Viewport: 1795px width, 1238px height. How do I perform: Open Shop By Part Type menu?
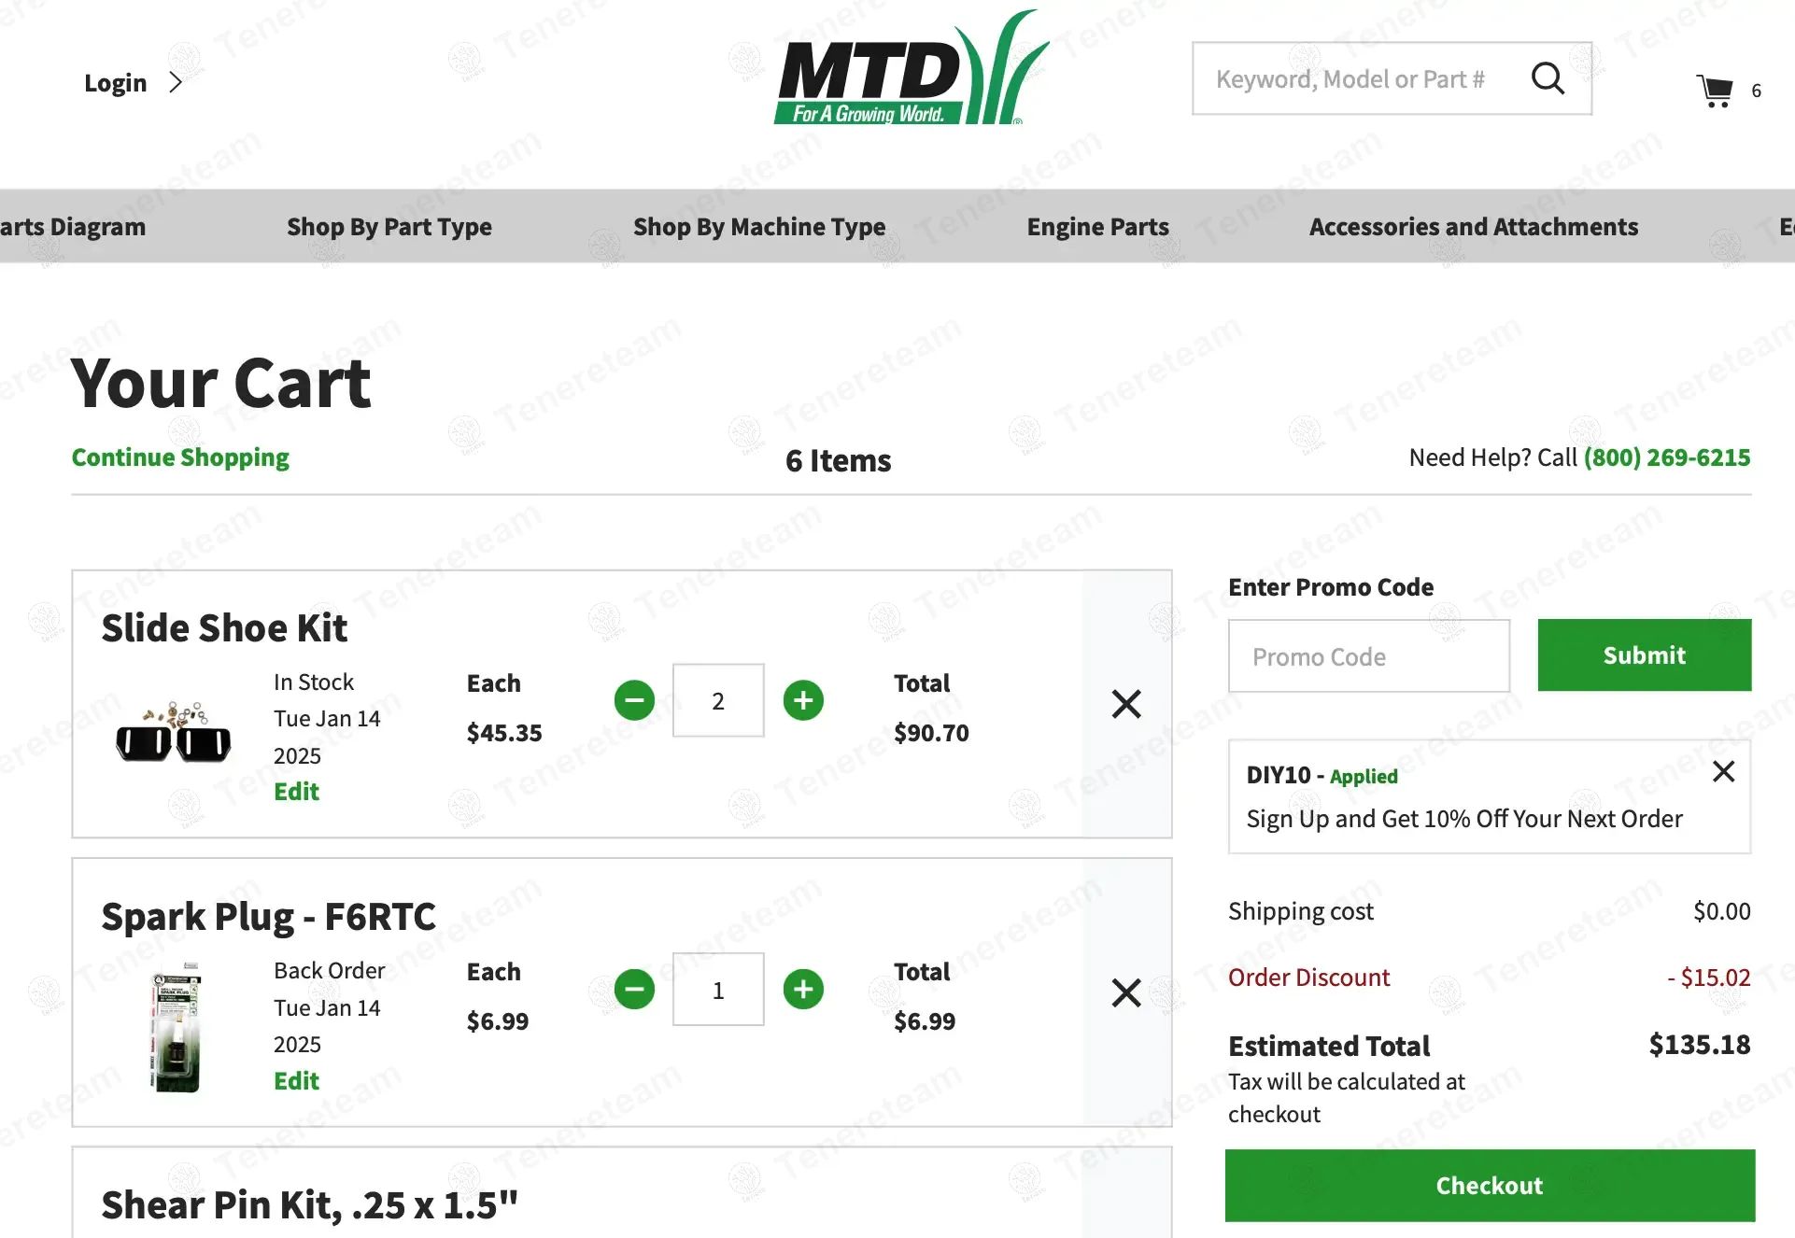coord(389,227)
